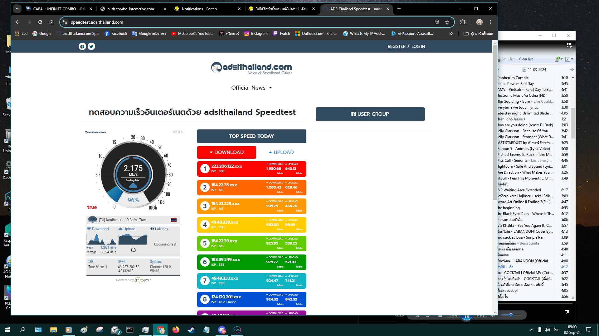This screenshot has width=599, height=336.
Task: Select DOWNLOAD ranking toggle
Action: tap(226, 152)
